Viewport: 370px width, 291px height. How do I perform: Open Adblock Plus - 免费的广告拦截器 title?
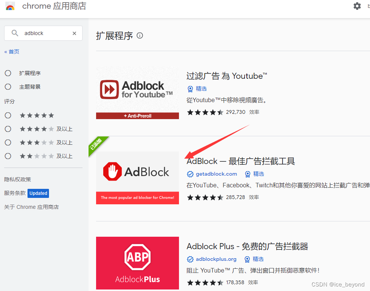point(247,247)
